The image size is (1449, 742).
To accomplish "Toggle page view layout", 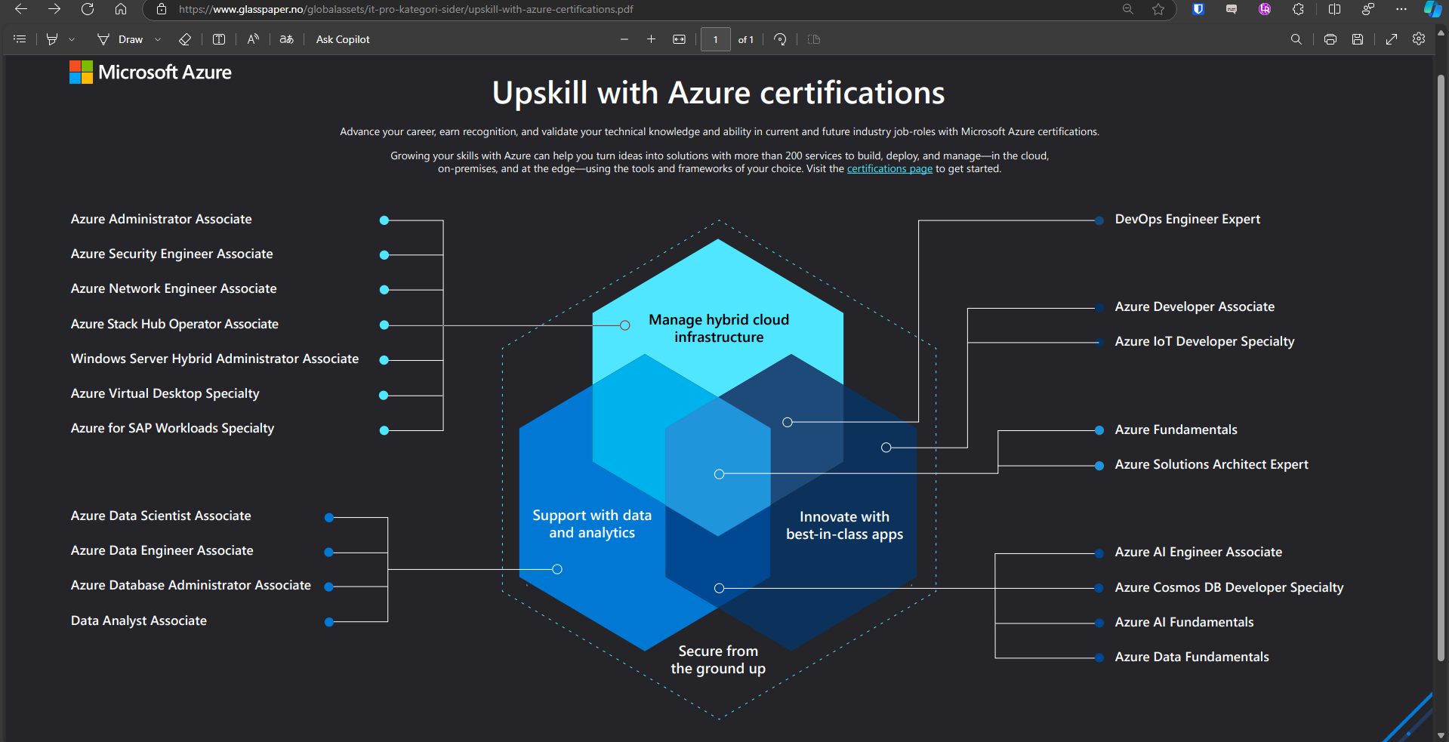I will click(x=814, y=39).
